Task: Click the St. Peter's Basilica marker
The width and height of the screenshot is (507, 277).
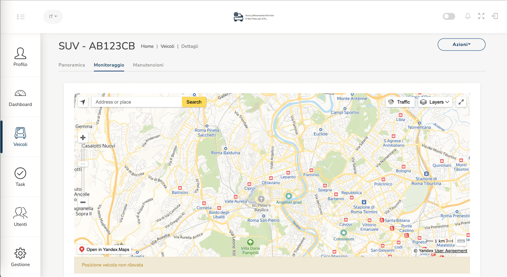Action: tap(261, 199)
